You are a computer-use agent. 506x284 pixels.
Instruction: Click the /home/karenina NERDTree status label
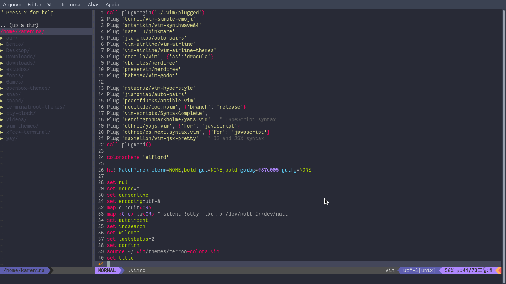pyautogui.click(x=24, y=270)
